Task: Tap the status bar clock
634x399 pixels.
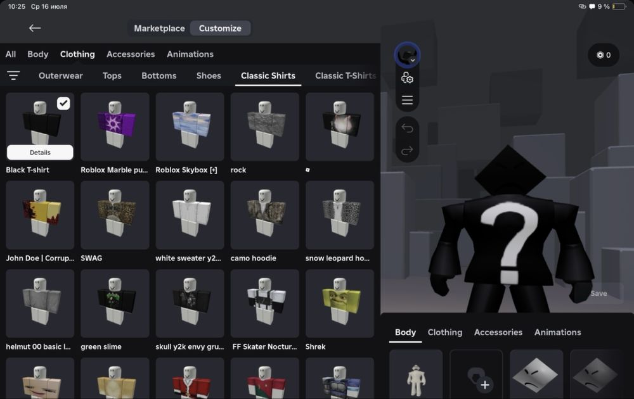Action: 16,6
